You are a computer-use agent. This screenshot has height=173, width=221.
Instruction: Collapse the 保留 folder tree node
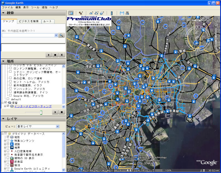click(x=2, y=103)
